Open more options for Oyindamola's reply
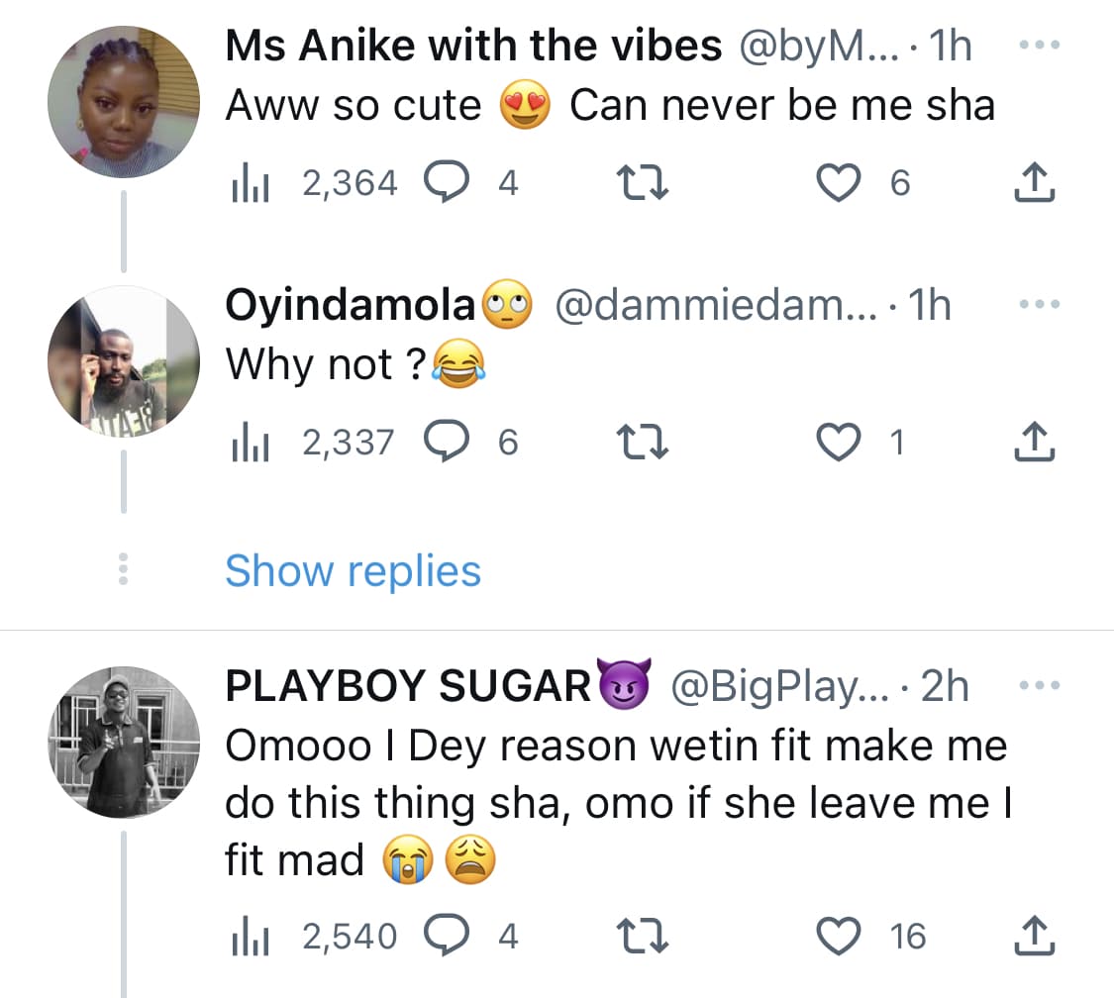 tap(1039, 305)
